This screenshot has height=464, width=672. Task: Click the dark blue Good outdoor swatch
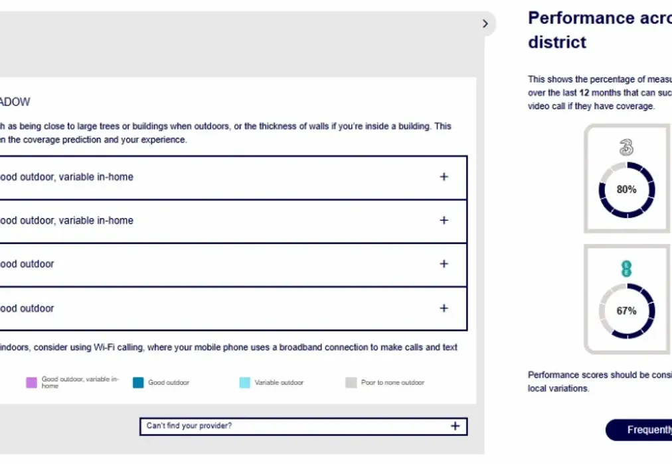pyautogui.click(x=138, y=382)
